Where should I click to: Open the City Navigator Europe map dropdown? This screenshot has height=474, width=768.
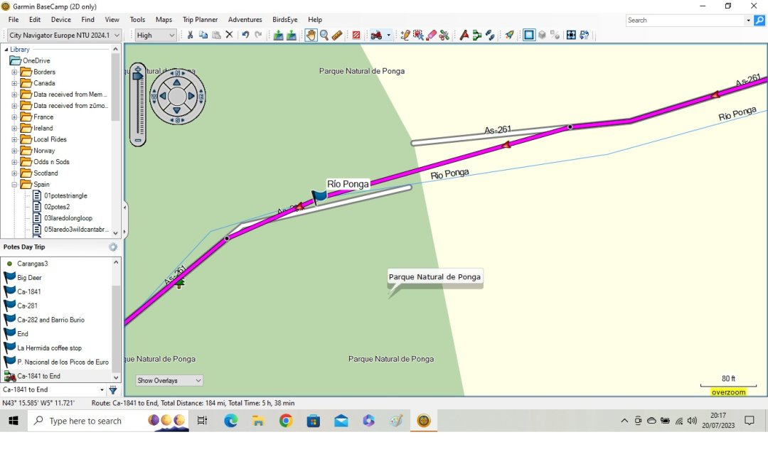65,35
